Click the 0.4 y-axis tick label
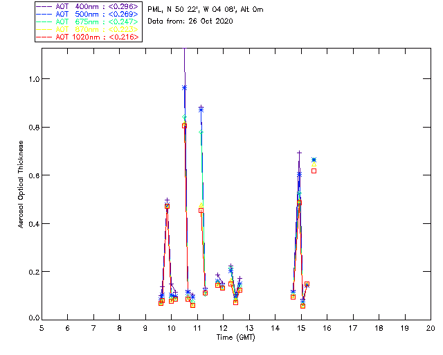Screen dimensions: 443x355 point(34,224)
